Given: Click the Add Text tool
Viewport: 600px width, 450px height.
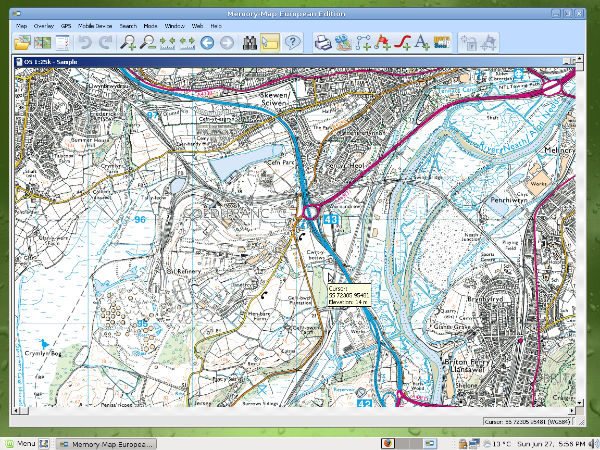Looking at the screenshot, I should click(422, 43).
